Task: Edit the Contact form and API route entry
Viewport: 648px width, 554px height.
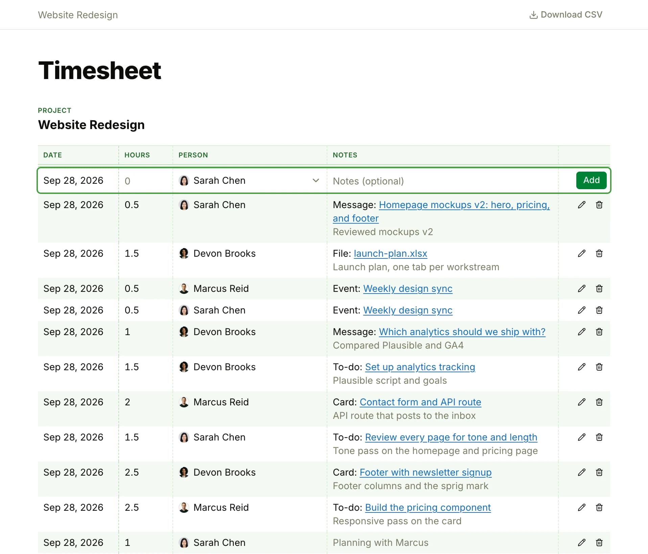Action: point(581,402)
